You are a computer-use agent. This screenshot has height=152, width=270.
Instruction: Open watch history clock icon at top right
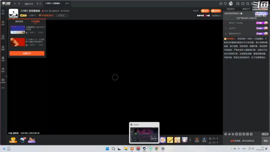221,3
